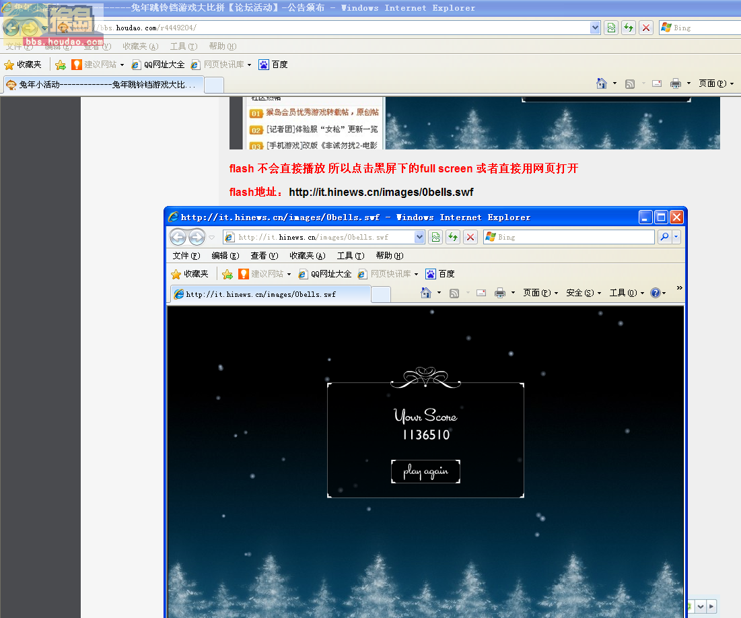Click read mail icon in 0bells.swf window
Image resolution: width=741 pixels, height=618 pixels.
(481, 293)
